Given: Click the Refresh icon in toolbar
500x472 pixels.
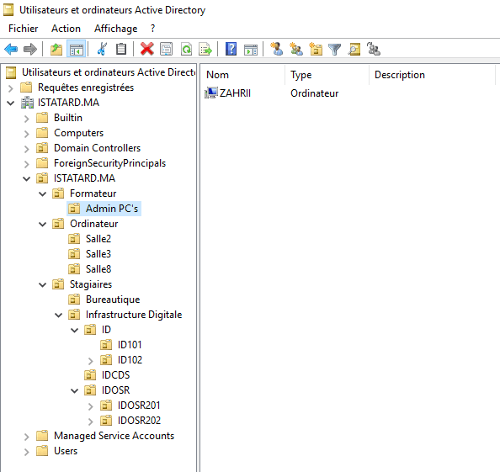Looking at the screenshot, I should (186, 50).
